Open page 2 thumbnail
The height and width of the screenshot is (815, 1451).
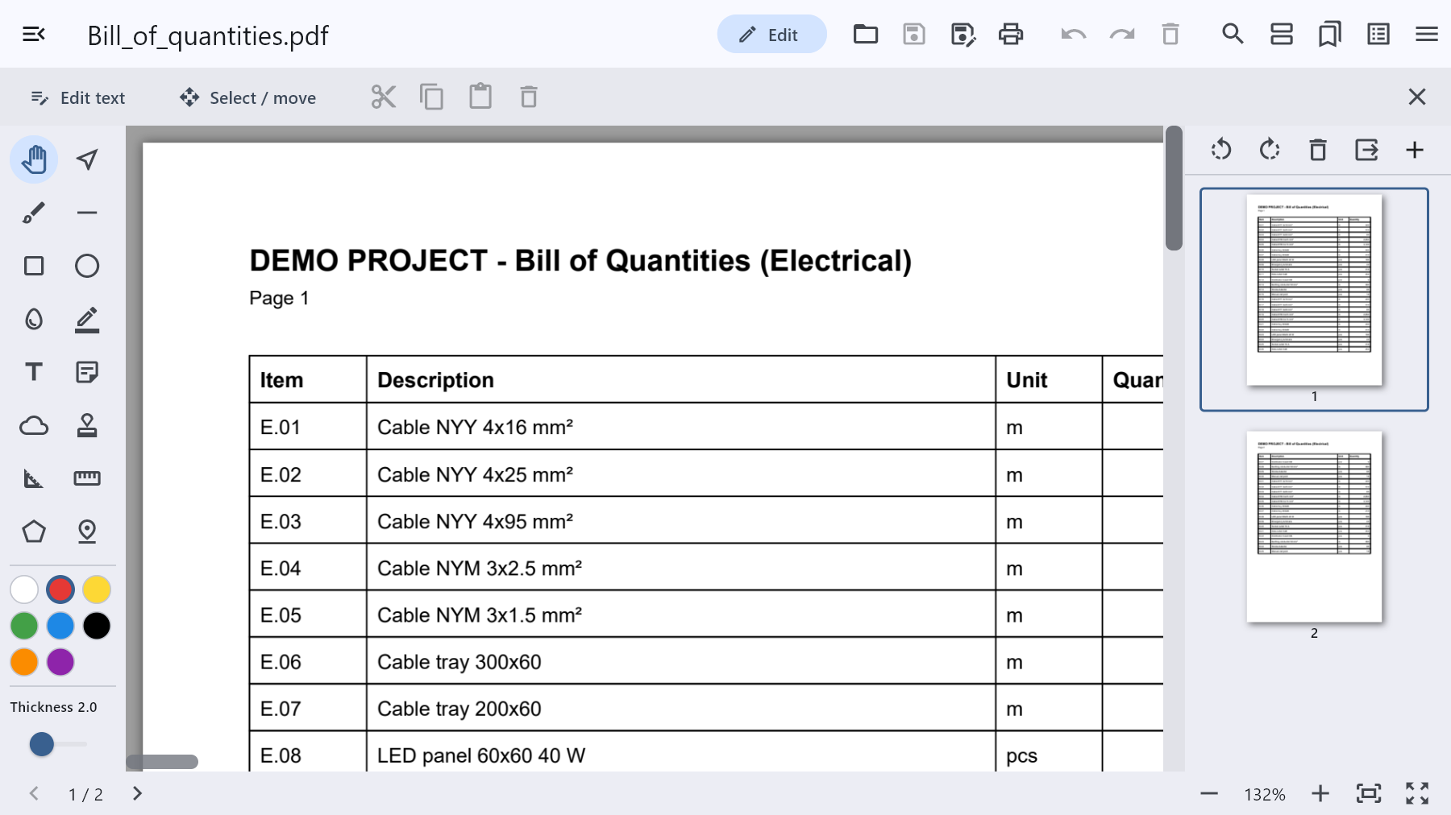1314,527
